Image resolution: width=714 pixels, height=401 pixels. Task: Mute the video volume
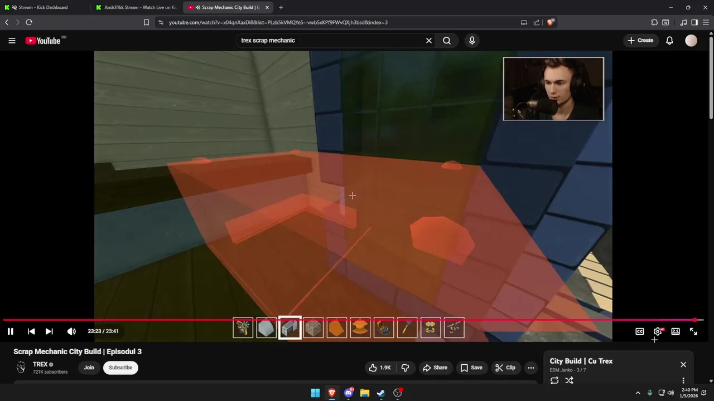tap(71, 331)
